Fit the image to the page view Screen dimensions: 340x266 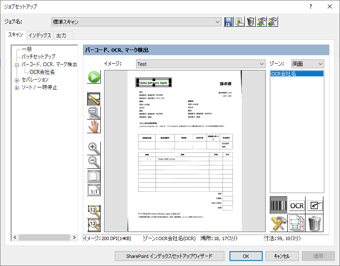94,176
